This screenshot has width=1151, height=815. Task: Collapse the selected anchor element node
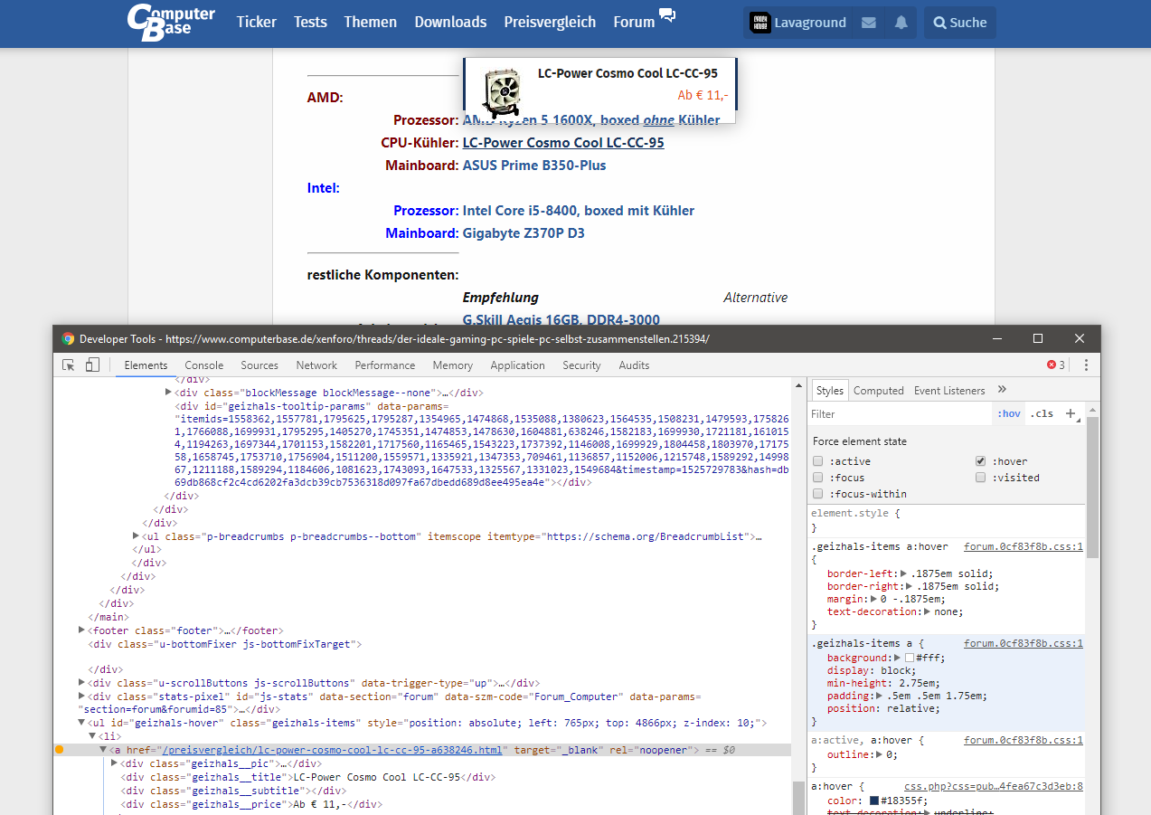coord(104,750)
